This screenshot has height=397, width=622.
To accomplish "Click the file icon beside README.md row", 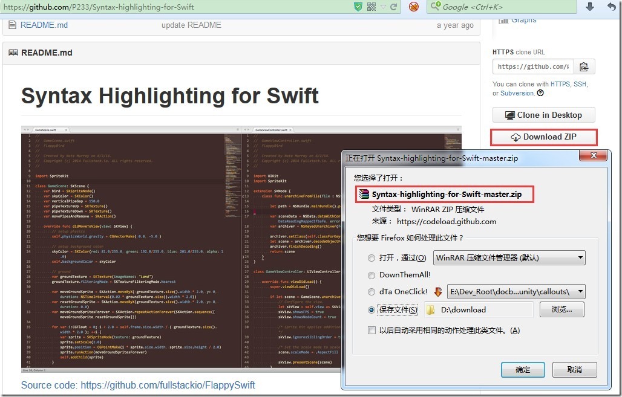I will coord(12,25).
